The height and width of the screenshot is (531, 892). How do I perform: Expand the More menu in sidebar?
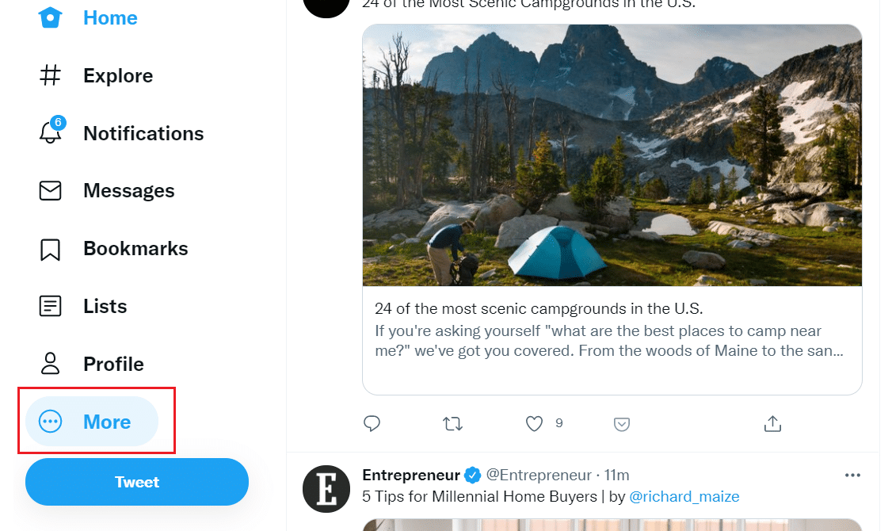coord(92,422)
